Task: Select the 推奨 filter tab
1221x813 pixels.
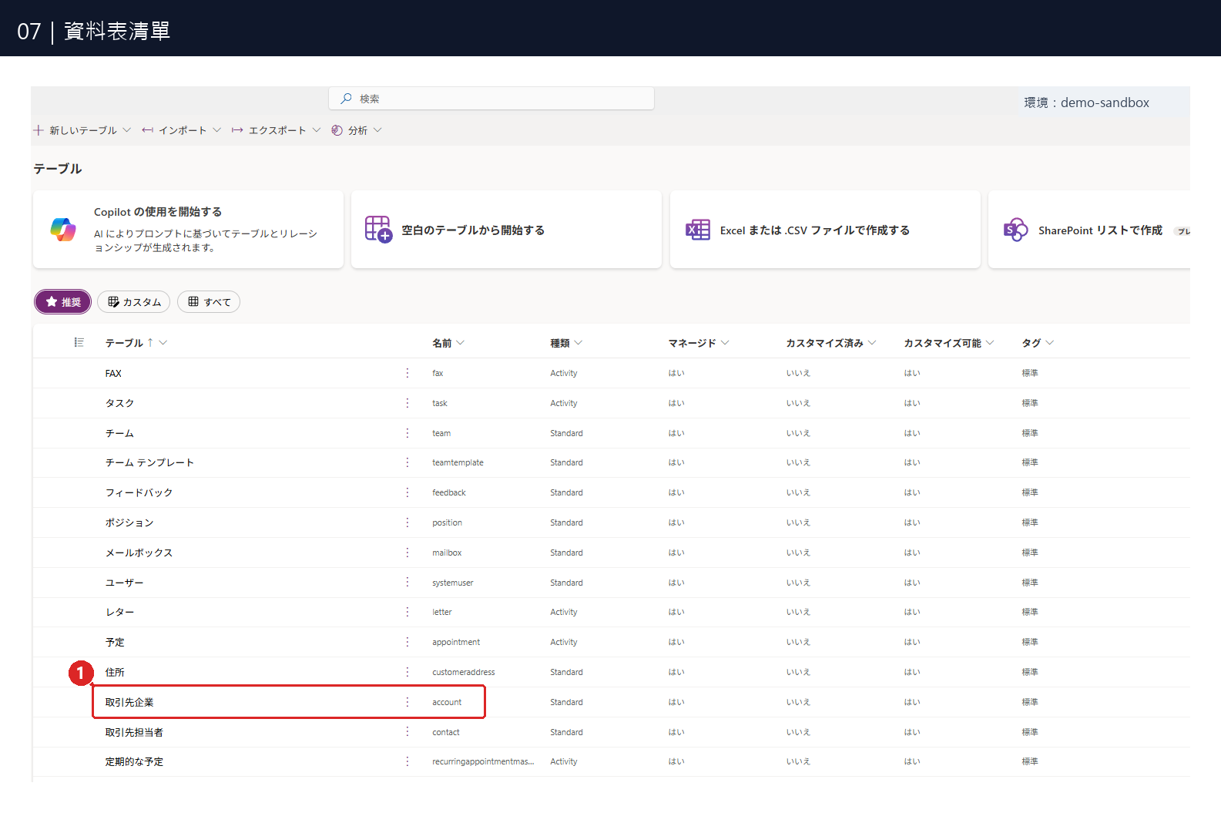Action: click(63, 302)
